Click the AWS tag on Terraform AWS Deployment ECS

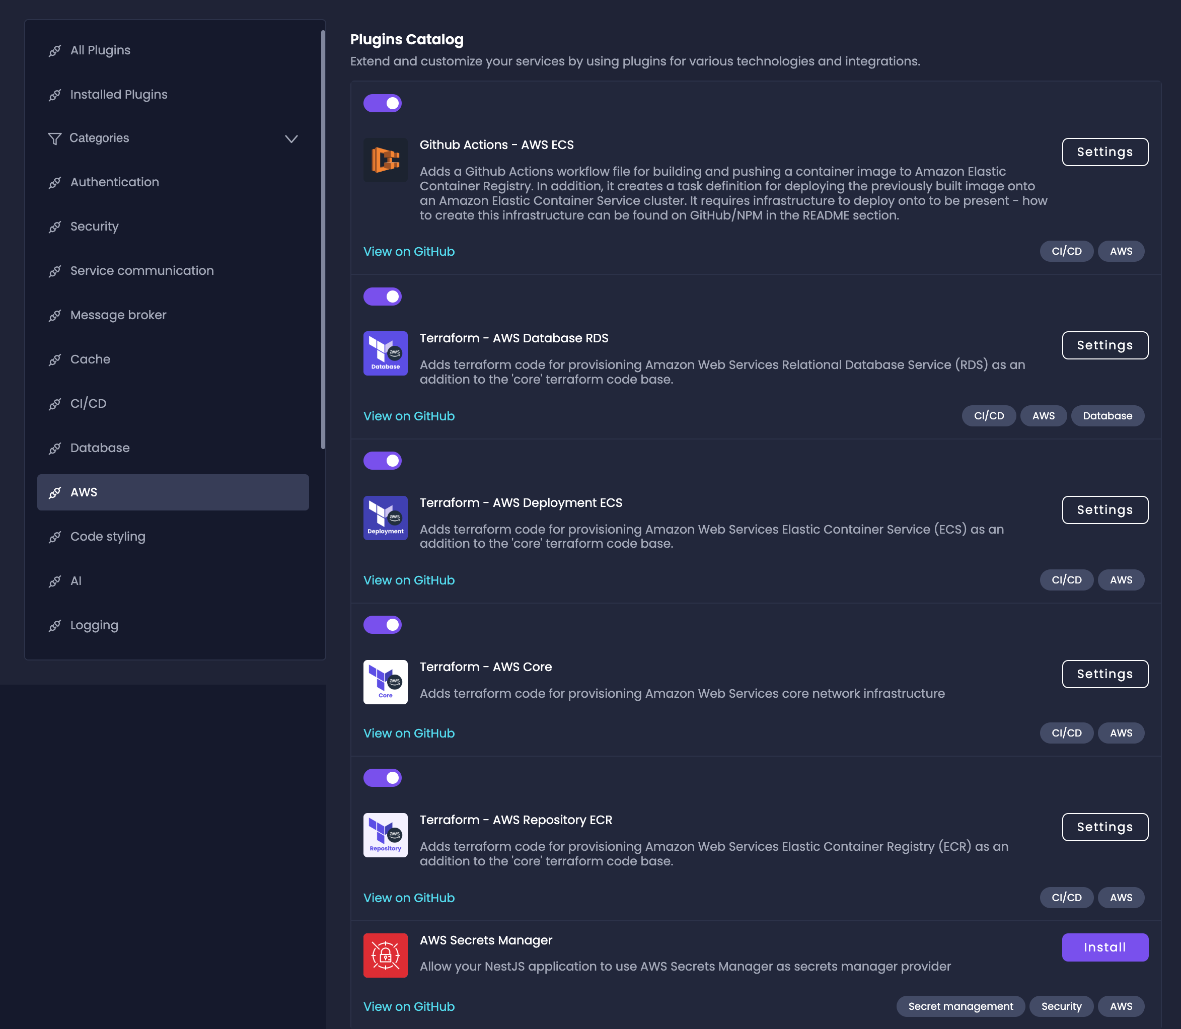[x=1121, y=579]
